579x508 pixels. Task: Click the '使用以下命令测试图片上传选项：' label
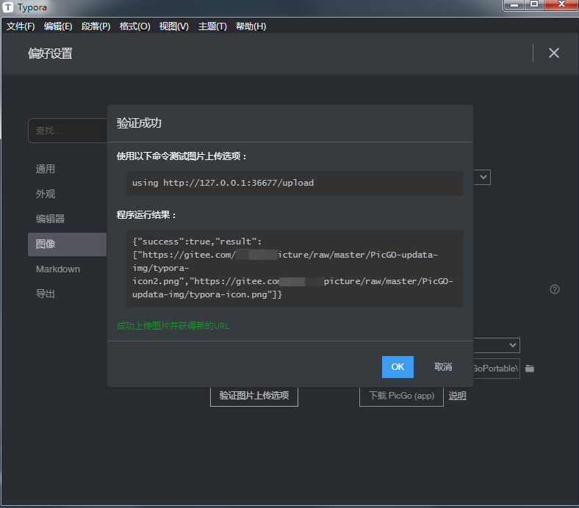(x=181, y=156)
